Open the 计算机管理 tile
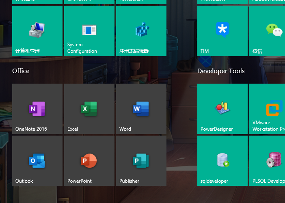This screenshot has height=203, width=285. (x=37, y=31)
